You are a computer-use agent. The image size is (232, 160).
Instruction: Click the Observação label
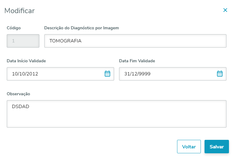point(18,94)
